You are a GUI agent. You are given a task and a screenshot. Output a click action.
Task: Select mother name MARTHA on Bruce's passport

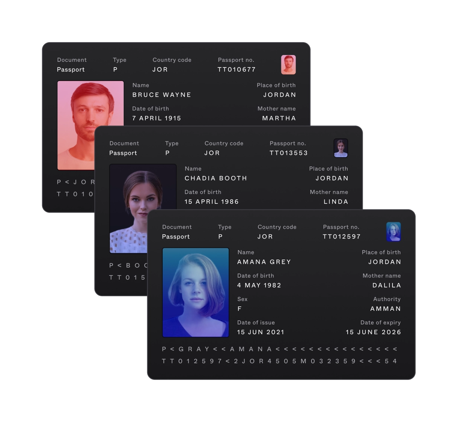(279, 118)
